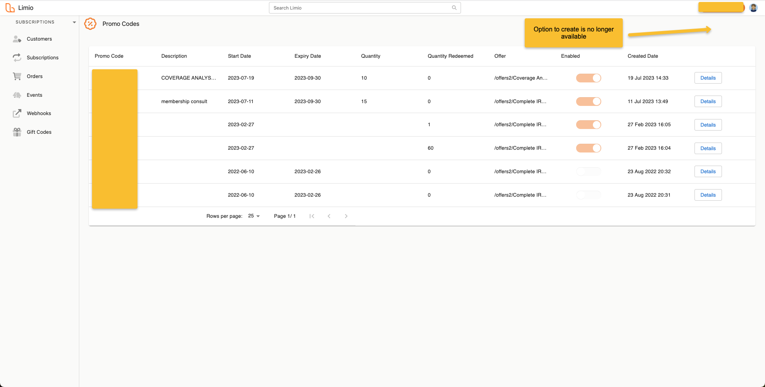Click the Webhooks sidebar icon
Viewport: 765px width, 387px height.
pos(17,113)
